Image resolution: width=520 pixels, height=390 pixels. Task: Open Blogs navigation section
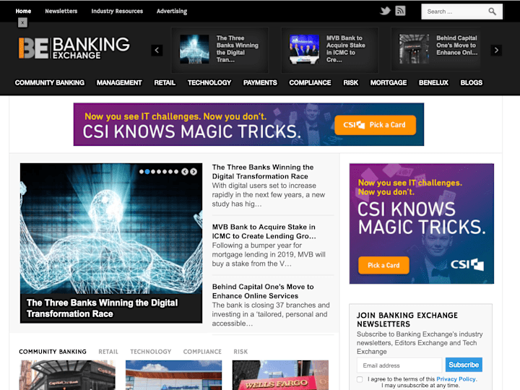pyautogui.click(x=471, y=82)
